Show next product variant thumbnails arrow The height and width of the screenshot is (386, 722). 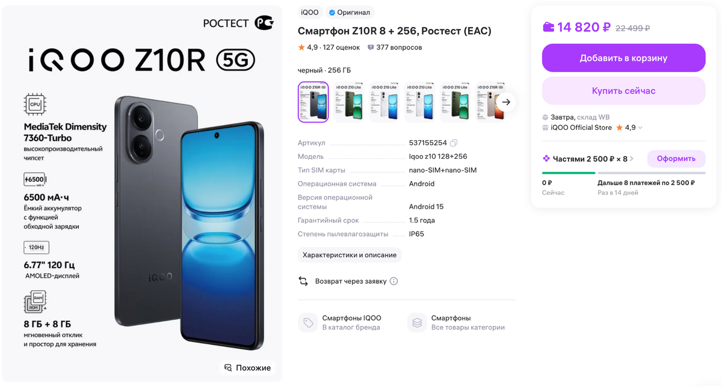506,102
